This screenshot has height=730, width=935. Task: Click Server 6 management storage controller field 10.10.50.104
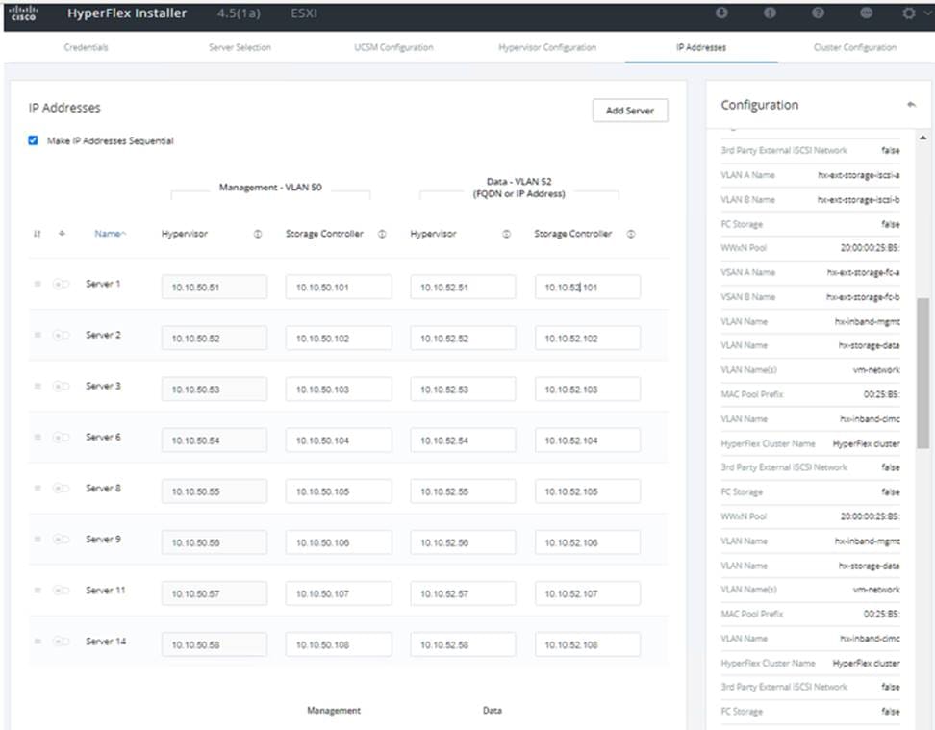pyautogui.click(x=339, y=441)
